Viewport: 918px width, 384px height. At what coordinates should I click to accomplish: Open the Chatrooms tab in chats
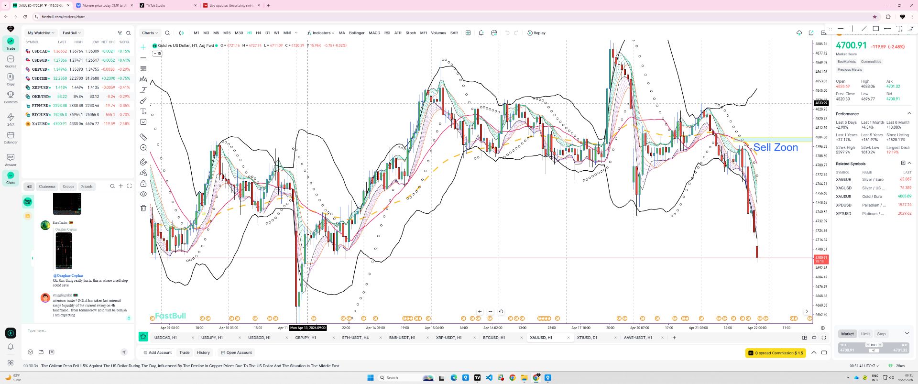pyautogui.click(x=47, y=187)
